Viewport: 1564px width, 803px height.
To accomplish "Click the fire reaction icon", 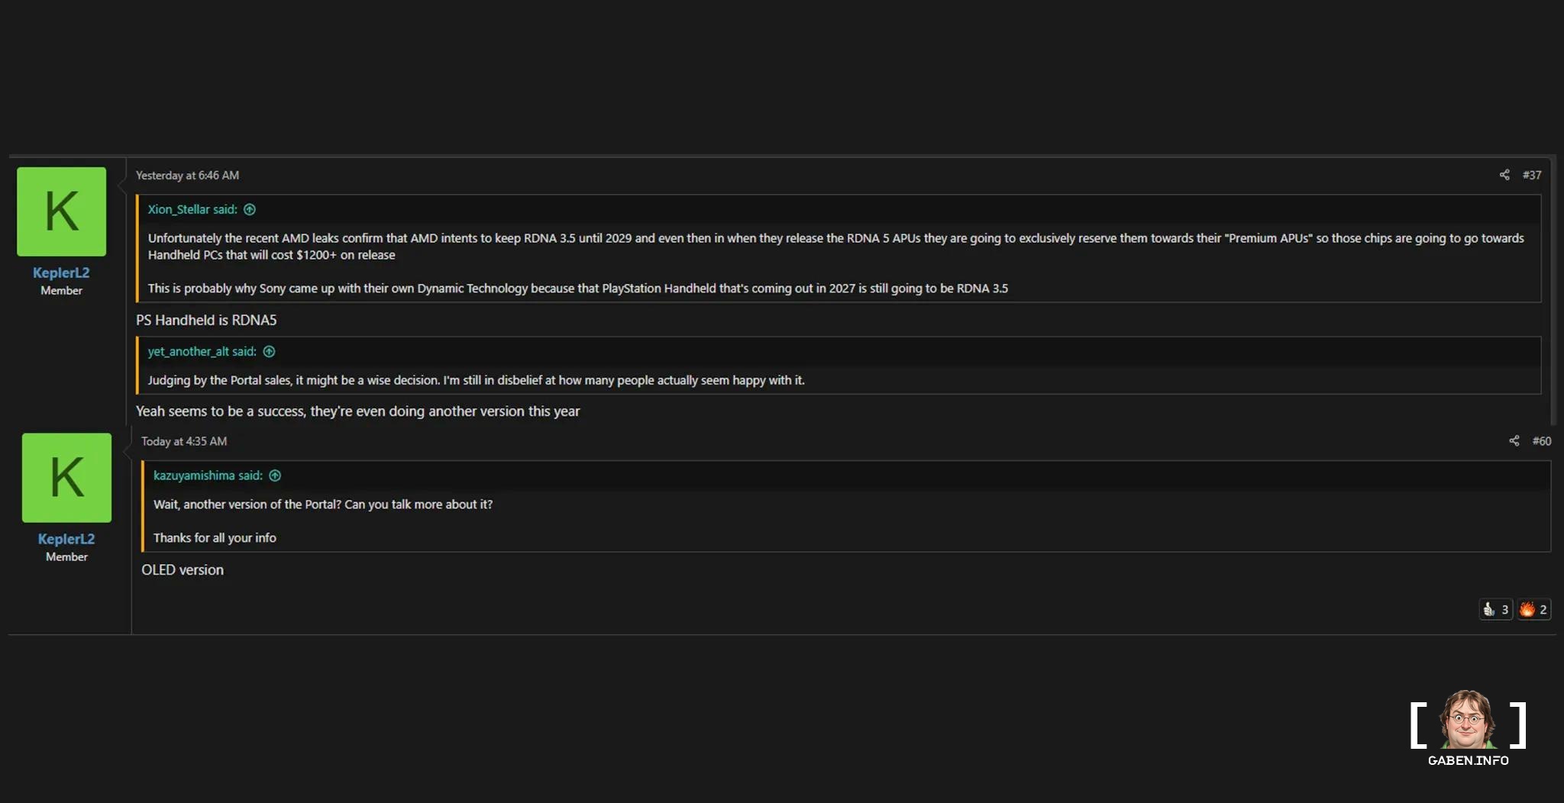I will pyautogui.click(x=1527, y=609).
